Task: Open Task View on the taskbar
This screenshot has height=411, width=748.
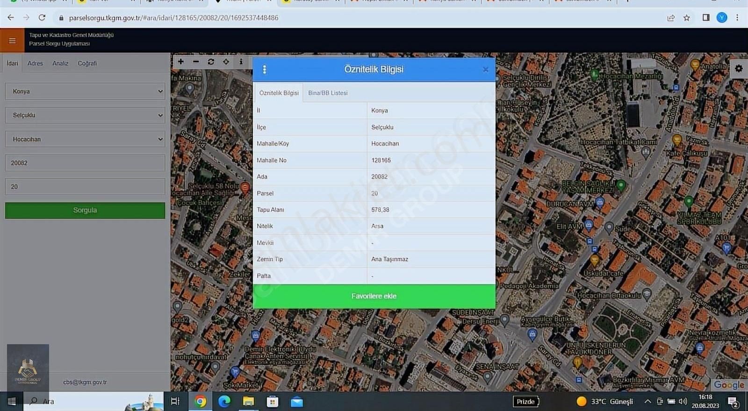Action: (x=175, y=401)
